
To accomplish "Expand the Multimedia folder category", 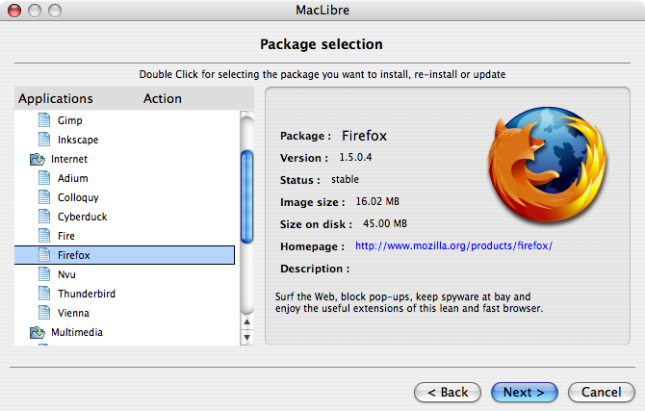I will pyautogui.click(x=38, y=332).
